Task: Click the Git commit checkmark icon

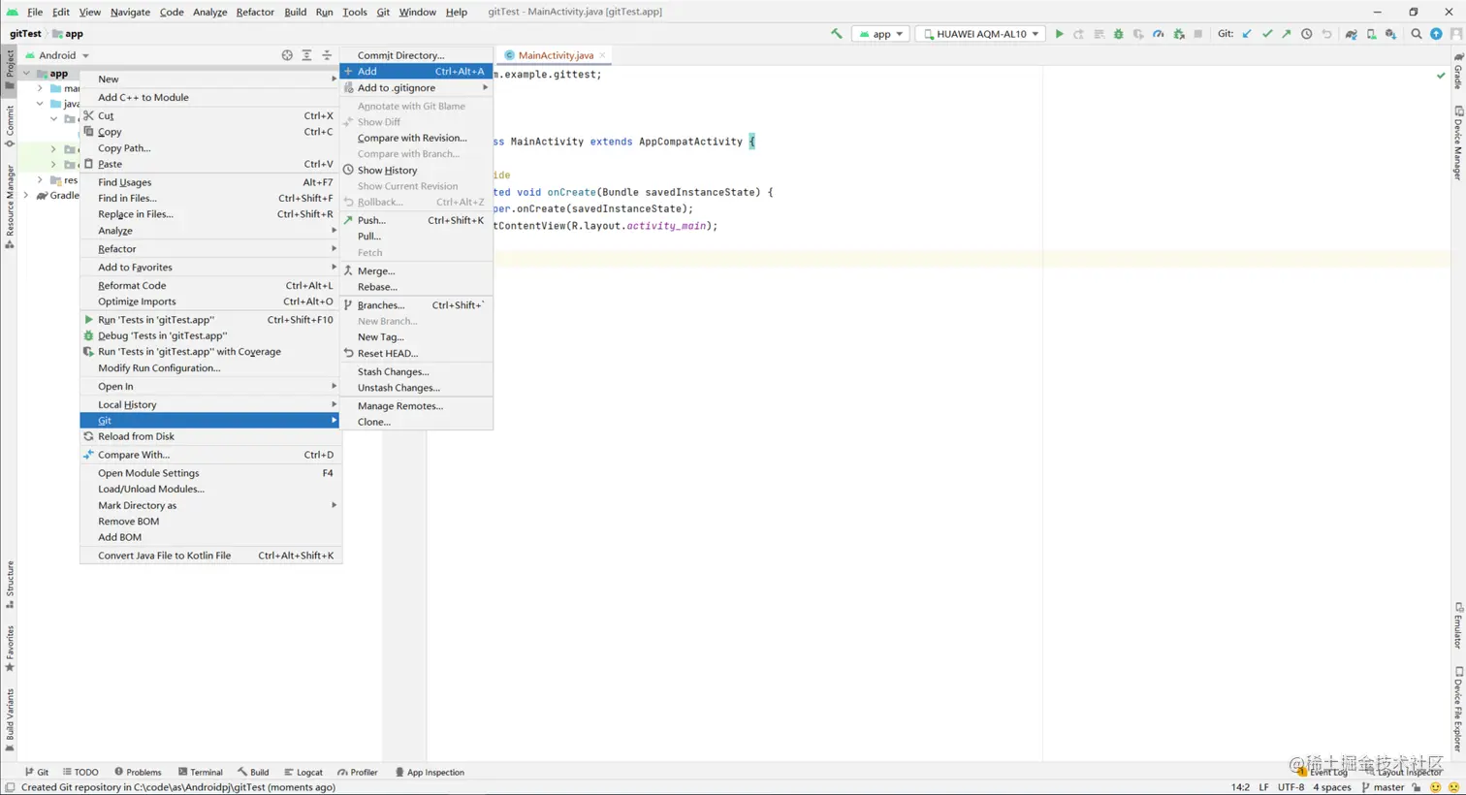Action: pos(1267,34)
